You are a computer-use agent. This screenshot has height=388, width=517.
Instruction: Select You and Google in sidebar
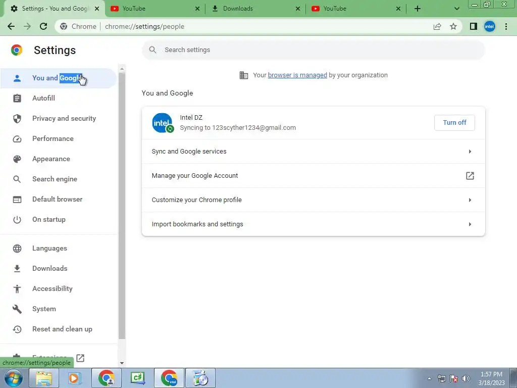[59, 78]
